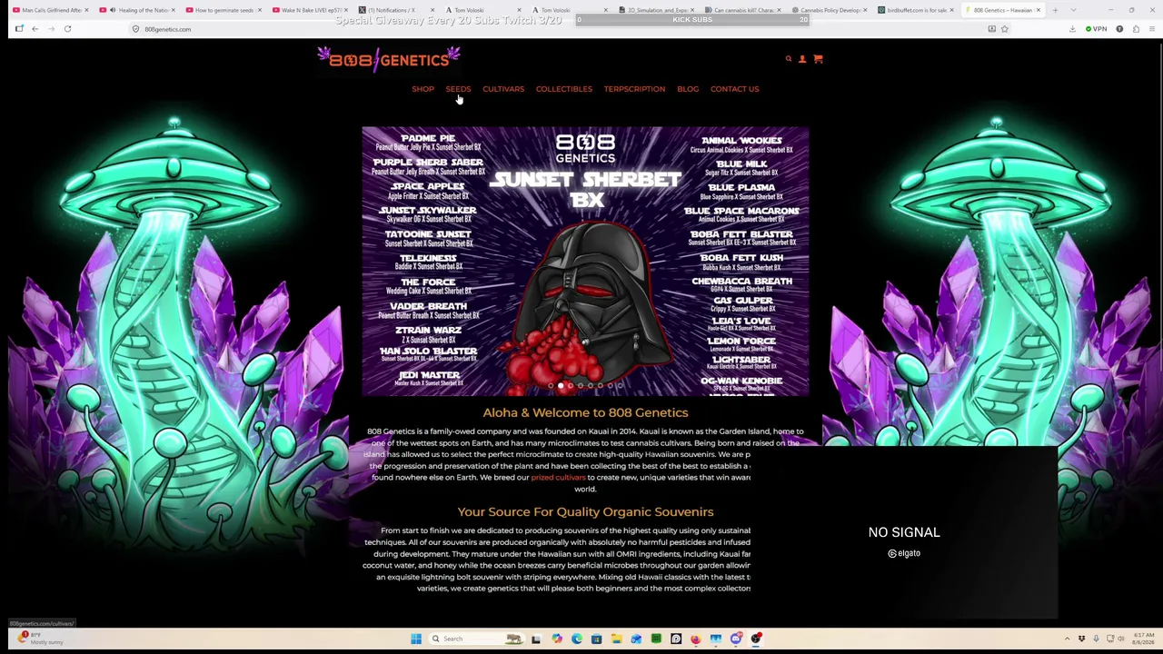Open the browser downloads icon

[1072, 29]
